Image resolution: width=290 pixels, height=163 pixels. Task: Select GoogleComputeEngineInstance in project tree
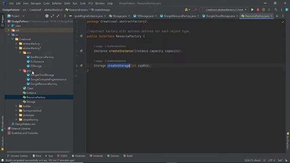click(48, 80)
